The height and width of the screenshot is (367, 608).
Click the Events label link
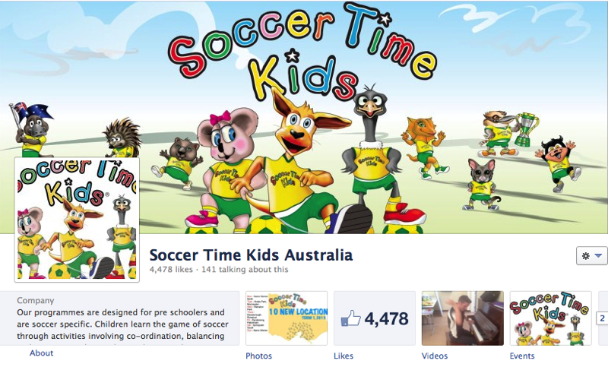pyautogui.click(x=522, y=356)
